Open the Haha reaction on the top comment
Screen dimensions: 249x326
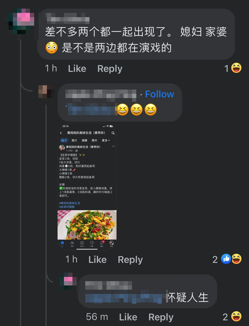236,68
